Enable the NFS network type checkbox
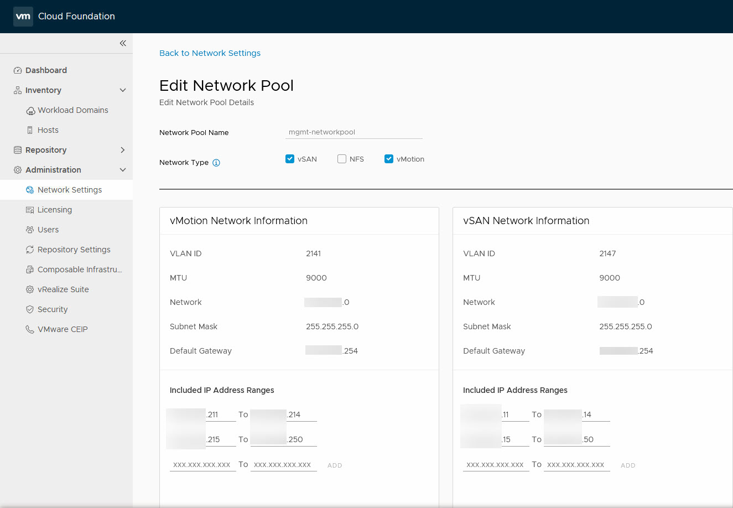The image size is (733, 508). pos(342,159)
